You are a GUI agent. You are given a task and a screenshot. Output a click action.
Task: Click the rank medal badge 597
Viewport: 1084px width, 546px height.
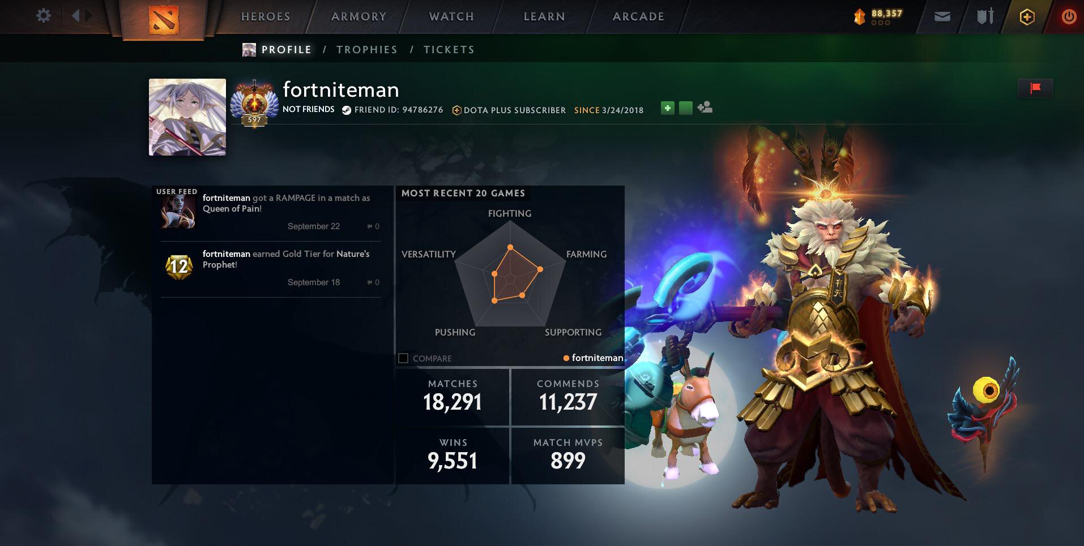tap(254, 104)
